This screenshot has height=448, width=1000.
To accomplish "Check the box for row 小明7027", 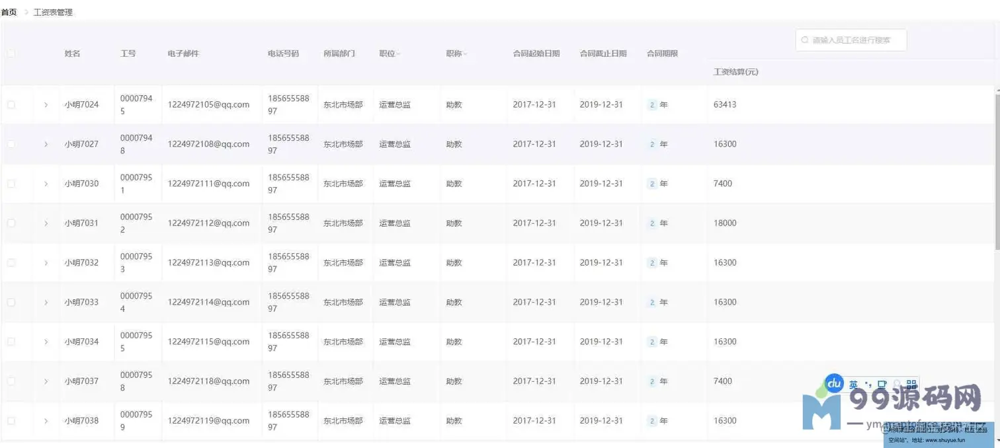I will click(x=11, y=144).
